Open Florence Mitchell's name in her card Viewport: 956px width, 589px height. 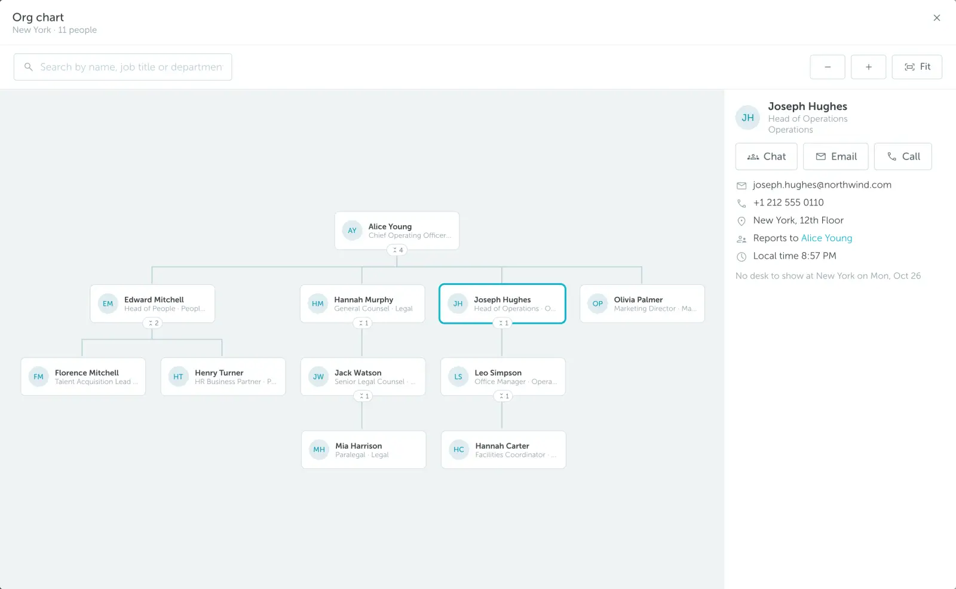pyautogui.click(x=87, y=373)
